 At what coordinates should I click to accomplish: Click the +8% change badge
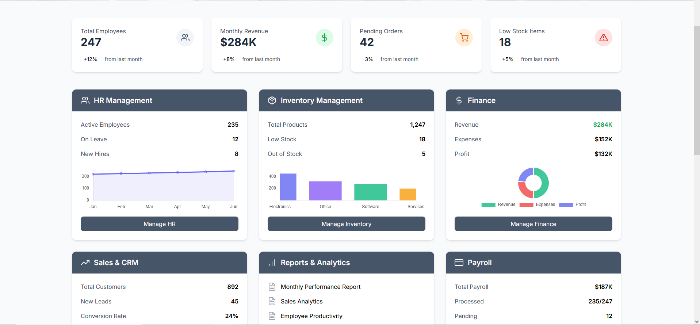tap(229, 59)
